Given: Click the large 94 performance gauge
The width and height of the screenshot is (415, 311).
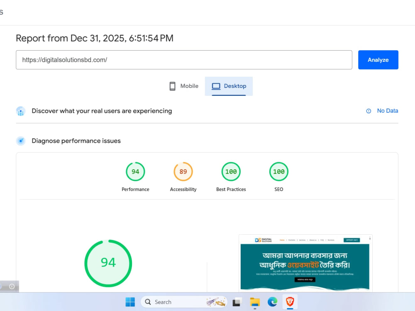Looking at the screenshot, I should pos(108,263).
